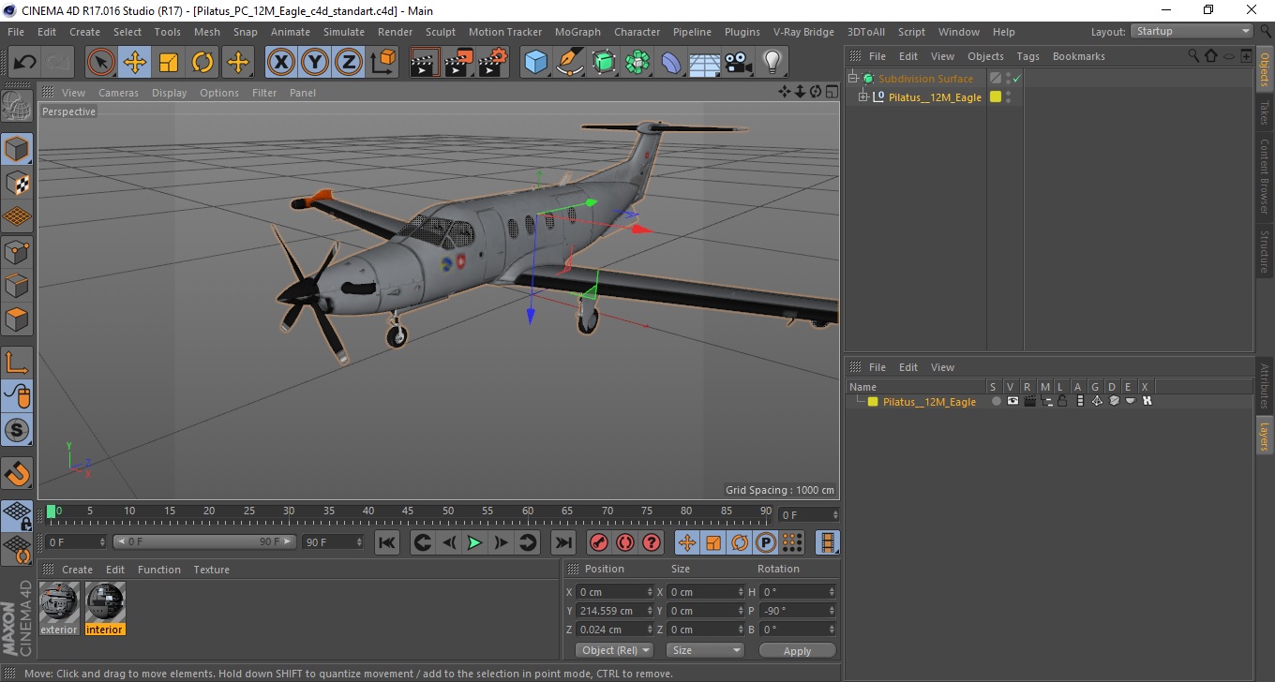Switch to Model mode cube icon
Screen dimensions: 1275x682
(x=17, y=149)
